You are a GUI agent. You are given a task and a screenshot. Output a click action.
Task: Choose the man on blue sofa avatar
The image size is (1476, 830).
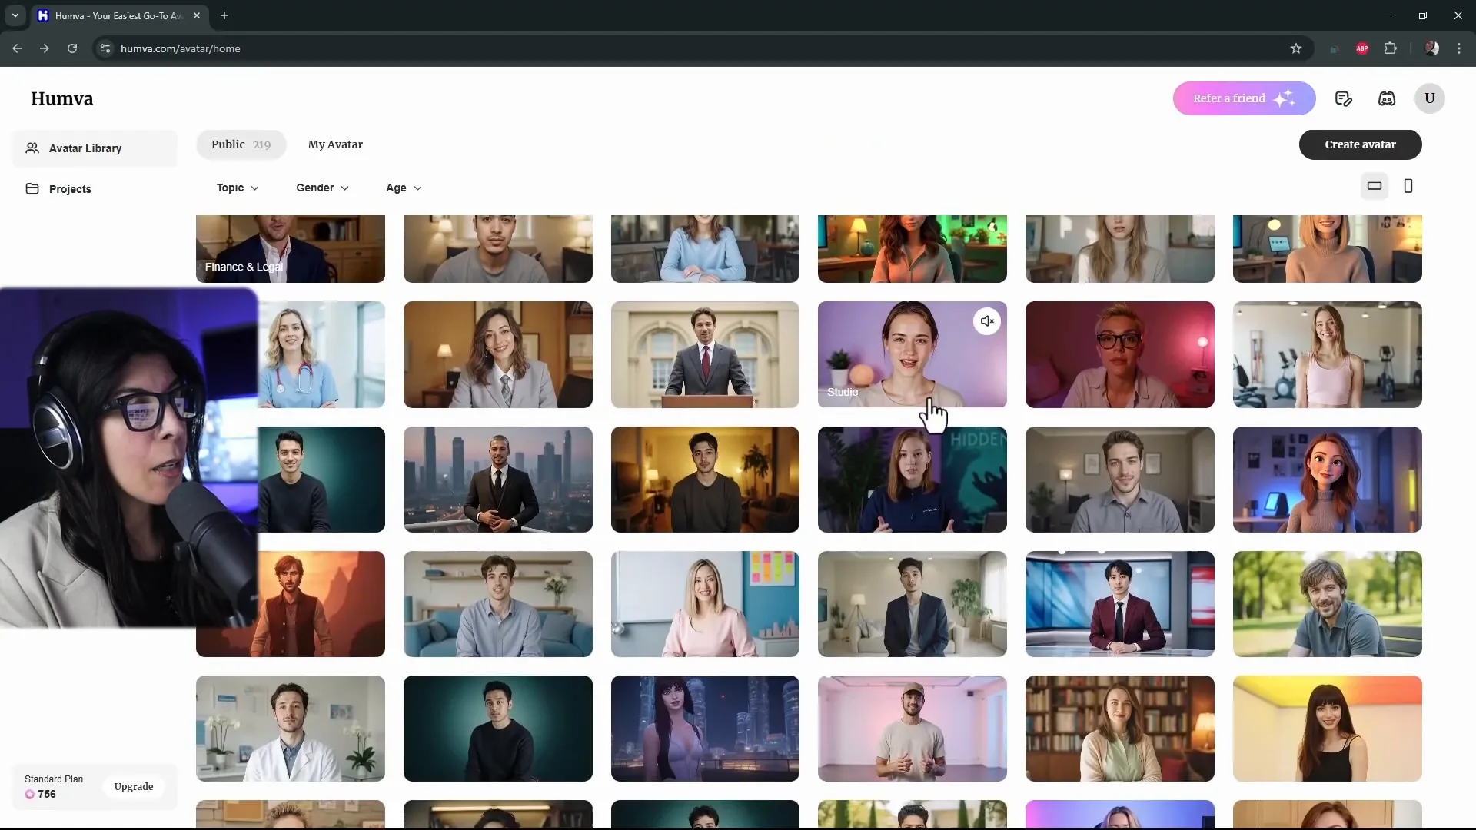pyautogui.click(x=497, y=604)
